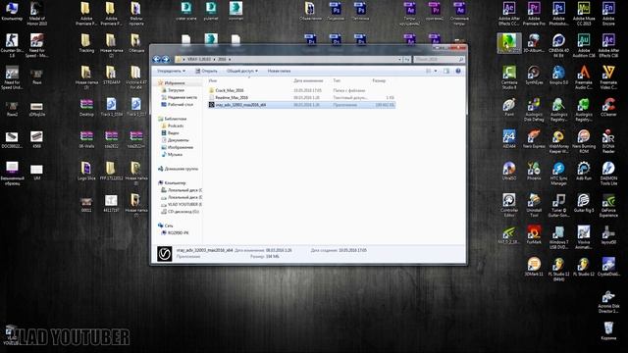The height and width of the screenshot is (353, 628).
Task: Select Компьютер in navigation pane
Action: tap(175, 183)
